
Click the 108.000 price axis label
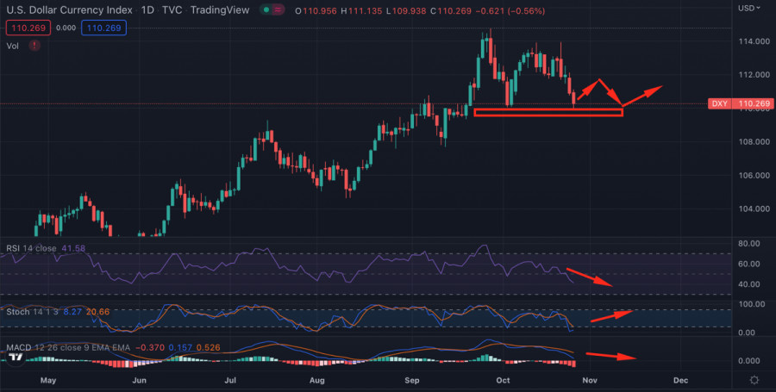click(x=754, y=142)
